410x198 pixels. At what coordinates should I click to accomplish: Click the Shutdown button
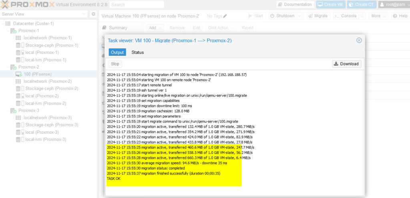282,16
